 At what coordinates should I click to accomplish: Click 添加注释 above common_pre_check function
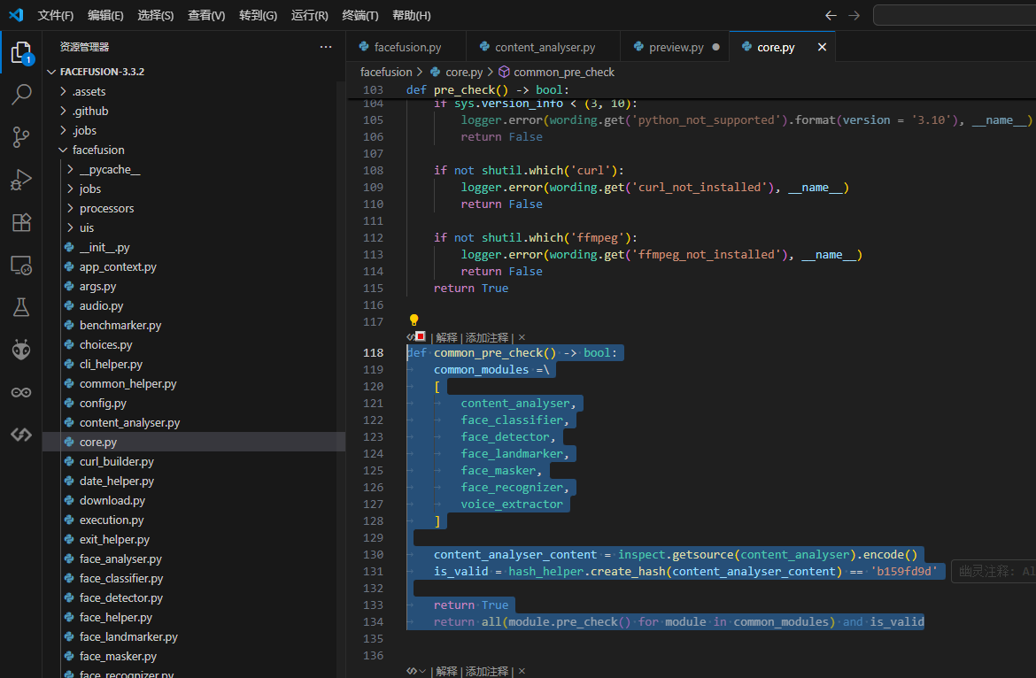(487, 337)
